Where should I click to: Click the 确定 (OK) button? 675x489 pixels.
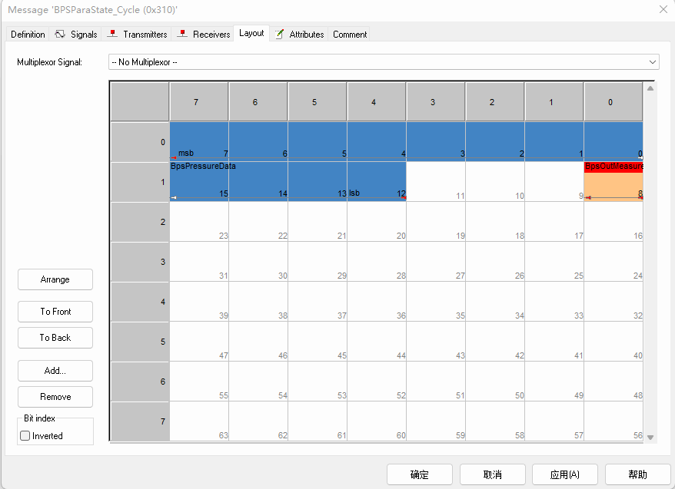420,474
